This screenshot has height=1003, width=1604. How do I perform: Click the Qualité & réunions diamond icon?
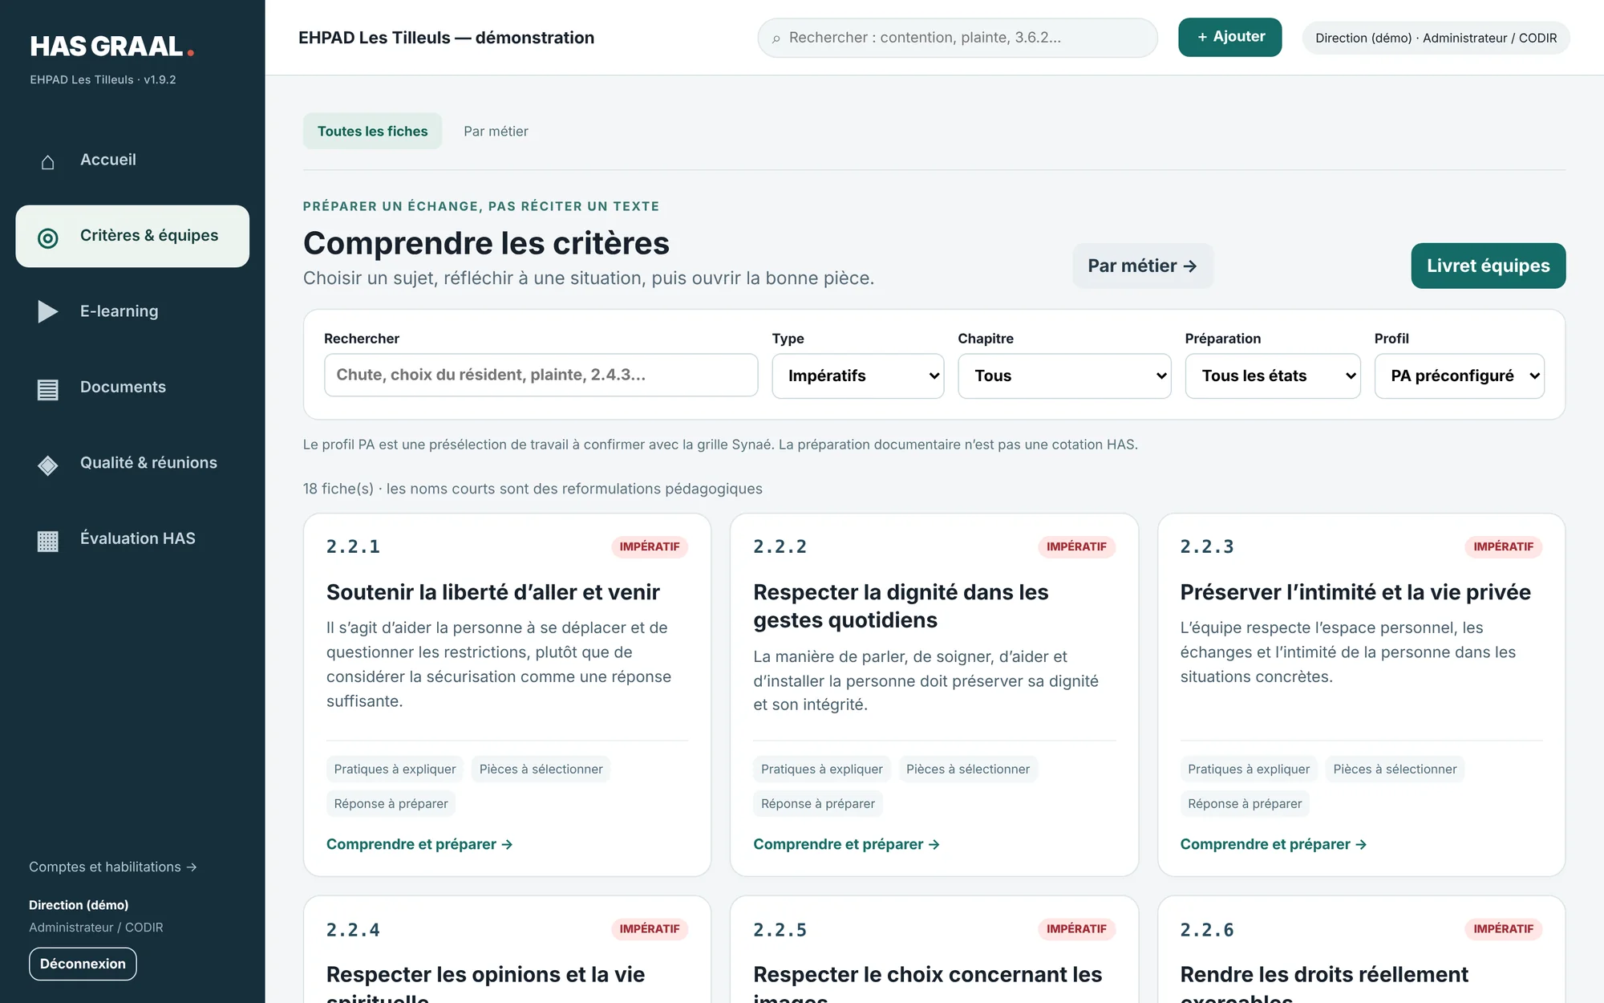pos(48,465)
